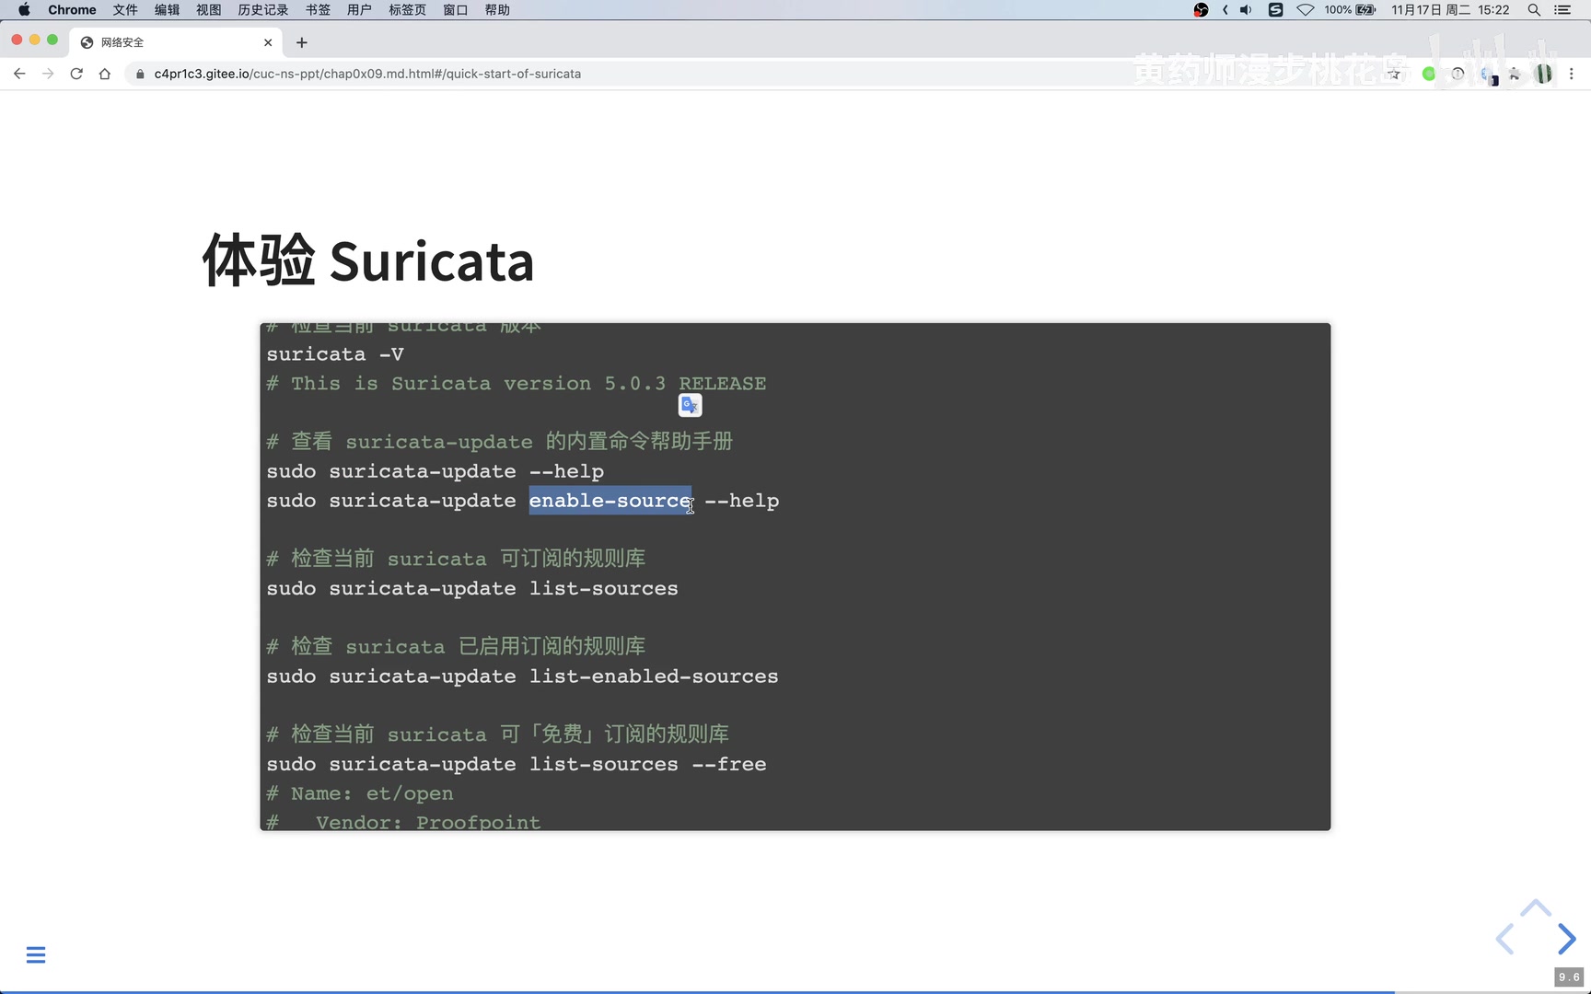Open the Notification Center icon
Viewport: 1591px width, 994px height.
pos(1562,10)
